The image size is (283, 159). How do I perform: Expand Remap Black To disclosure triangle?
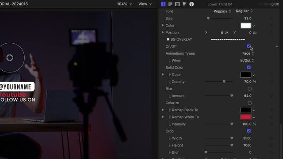[x=163, y=110]
